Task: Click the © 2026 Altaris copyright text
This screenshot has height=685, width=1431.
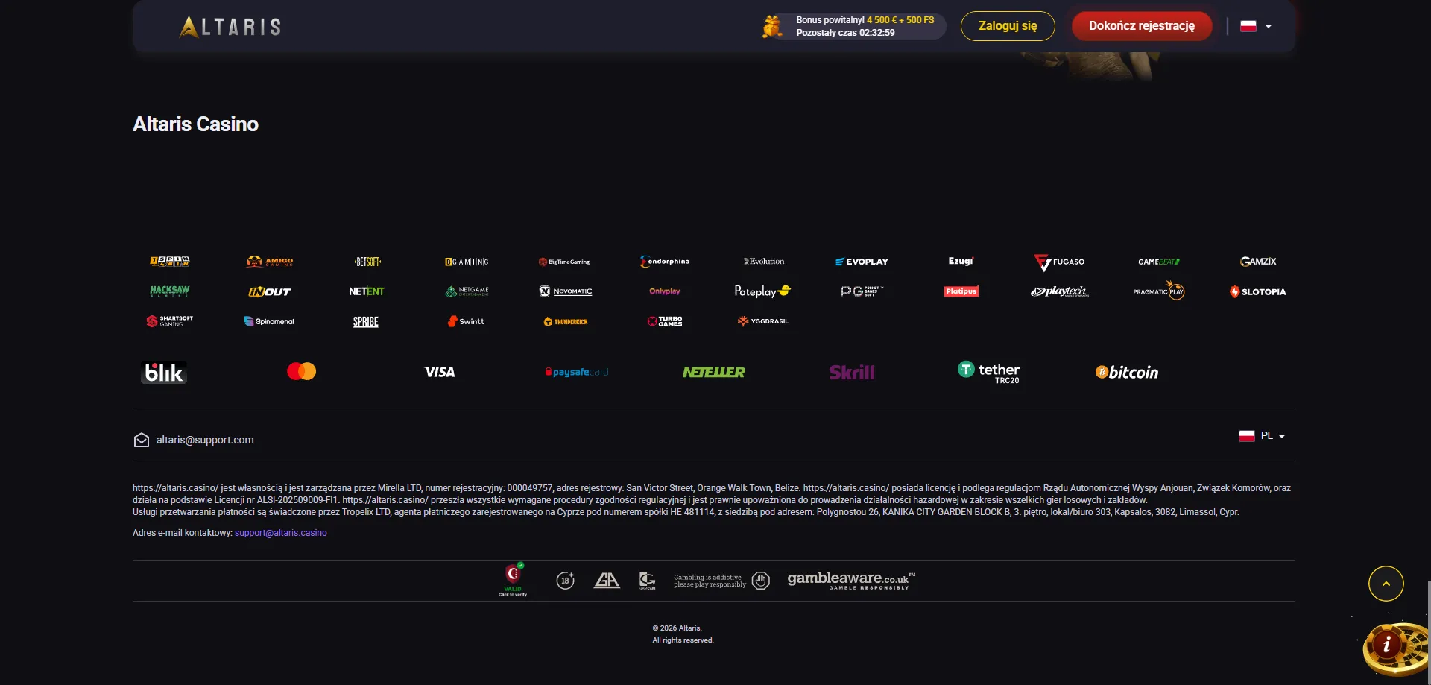Action: coord(677,628)
